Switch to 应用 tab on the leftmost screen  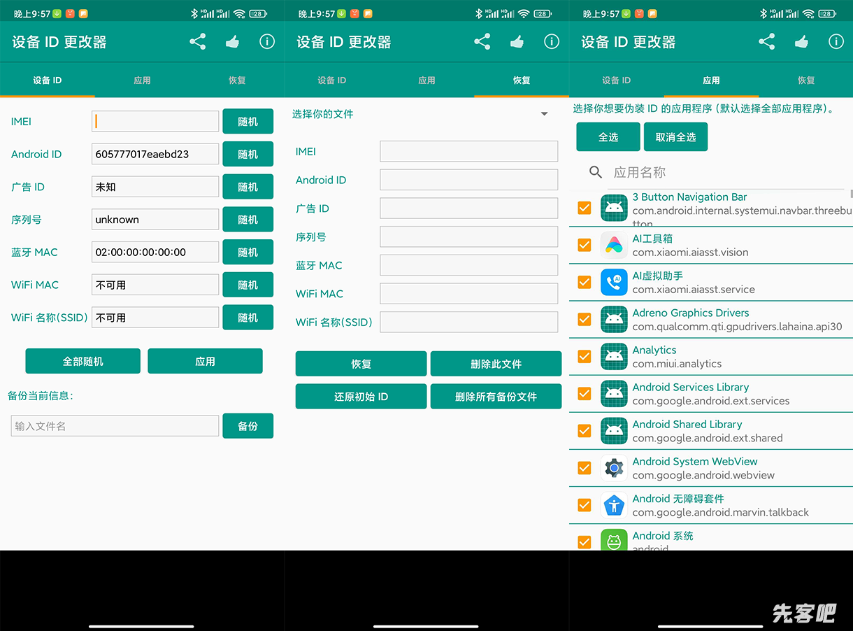[x=142, y=80]
